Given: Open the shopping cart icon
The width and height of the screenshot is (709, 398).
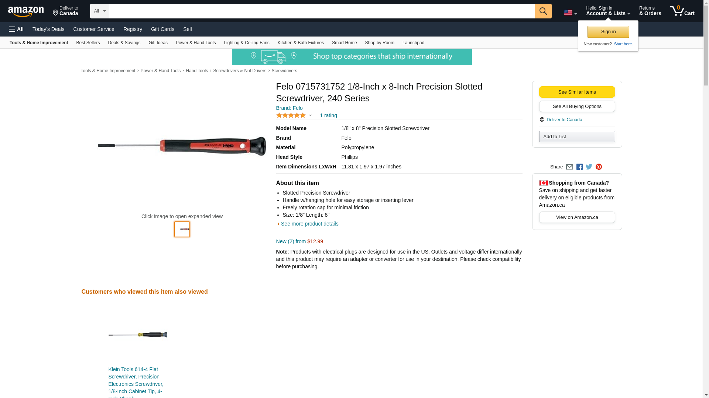Looking at the screenshot, I should (x=682, y=11).
